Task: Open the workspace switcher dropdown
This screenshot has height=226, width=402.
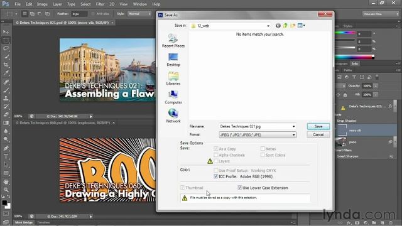Action: 381,14
